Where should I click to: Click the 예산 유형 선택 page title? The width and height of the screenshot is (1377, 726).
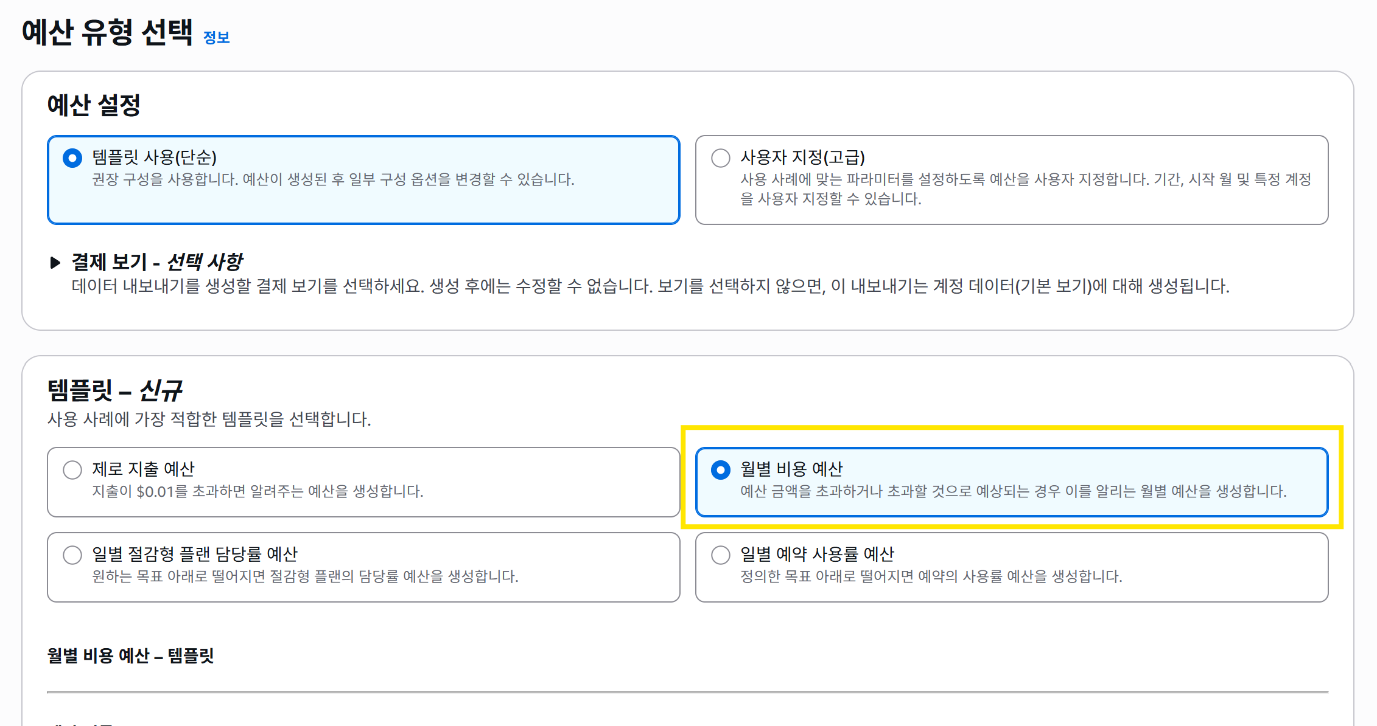[107, 32]
